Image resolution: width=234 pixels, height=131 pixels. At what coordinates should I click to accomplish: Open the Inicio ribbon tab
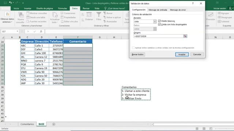coord(16,8)
